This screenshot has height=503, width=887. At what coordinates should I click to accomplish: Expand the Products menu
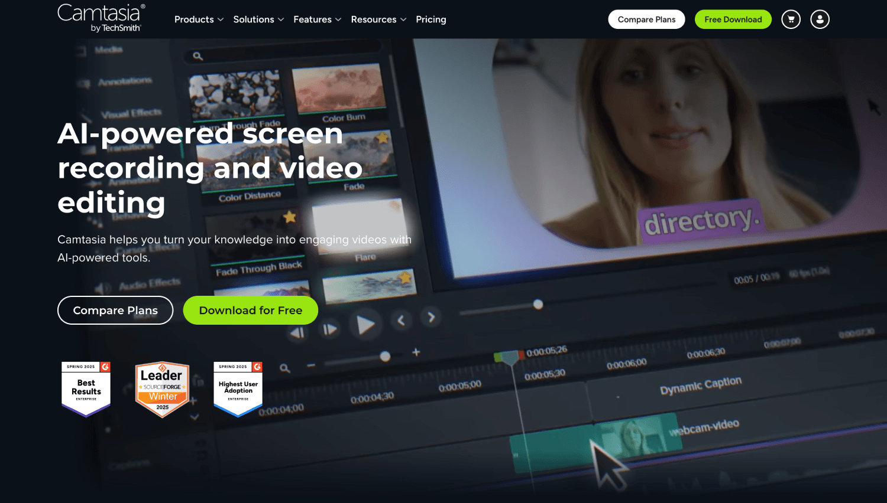pos(199,19)
